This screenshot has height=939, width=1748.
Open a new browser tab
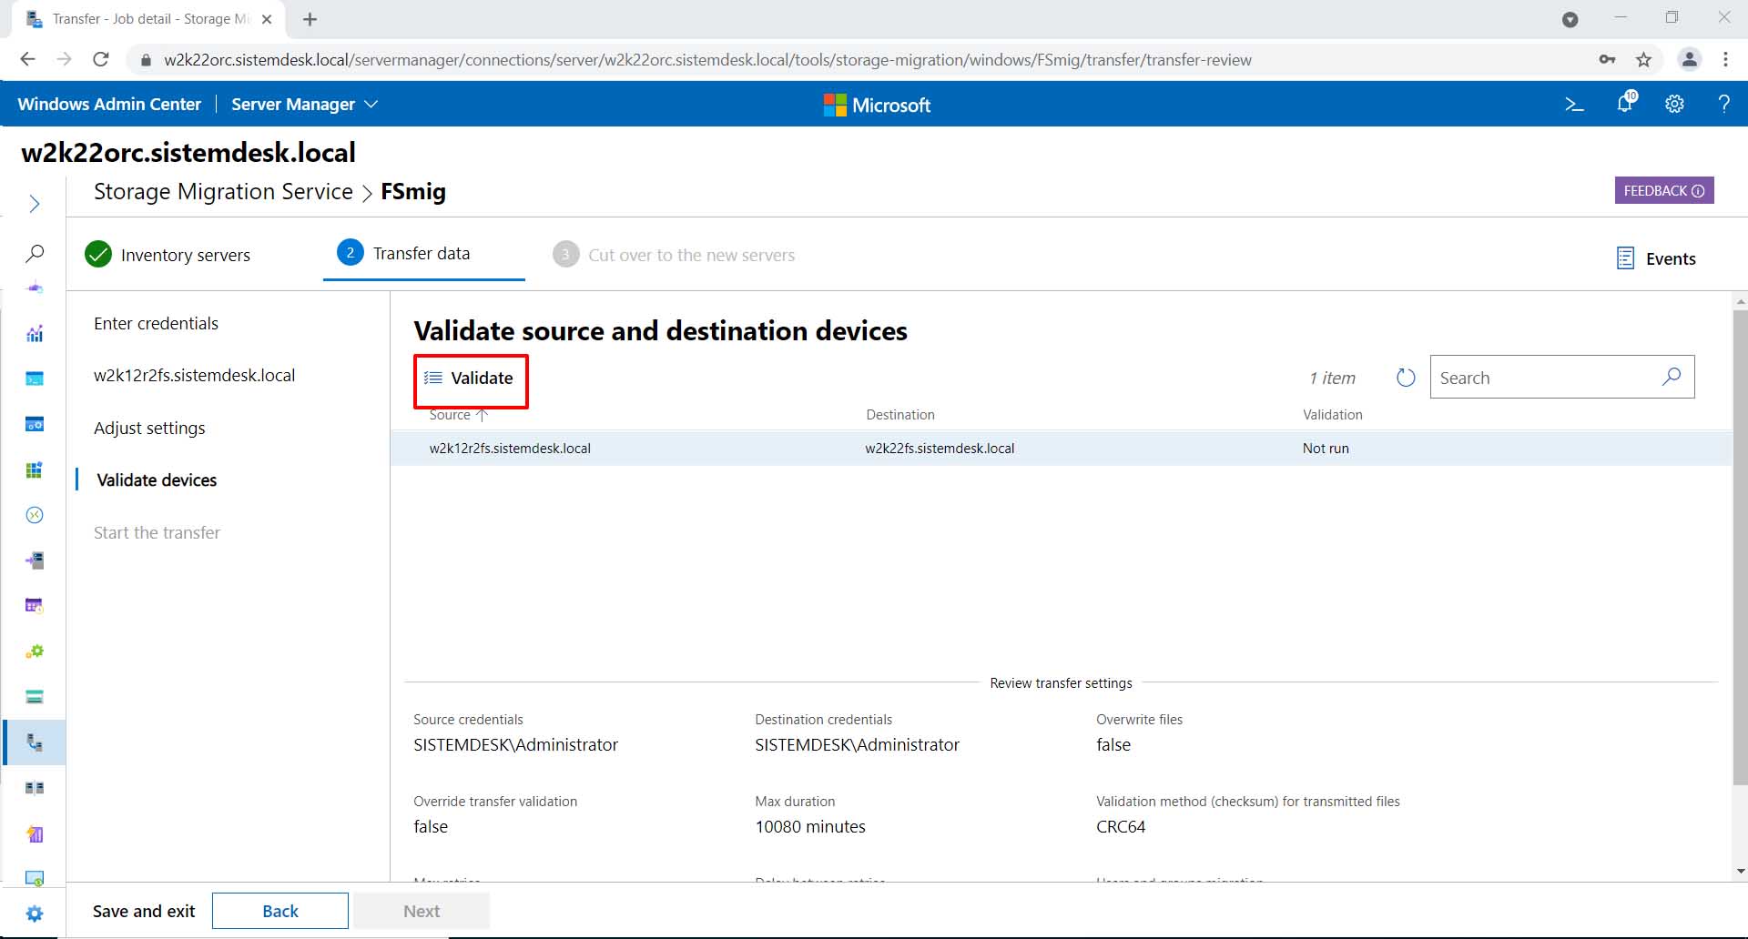point(310,19)
